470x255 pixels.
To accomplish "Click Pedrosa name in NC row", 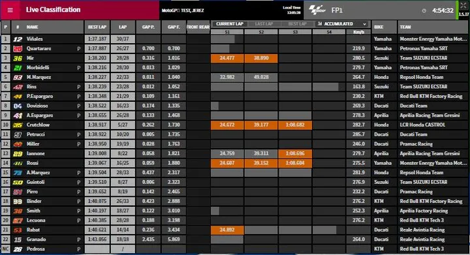I will (x=36, y=249).
